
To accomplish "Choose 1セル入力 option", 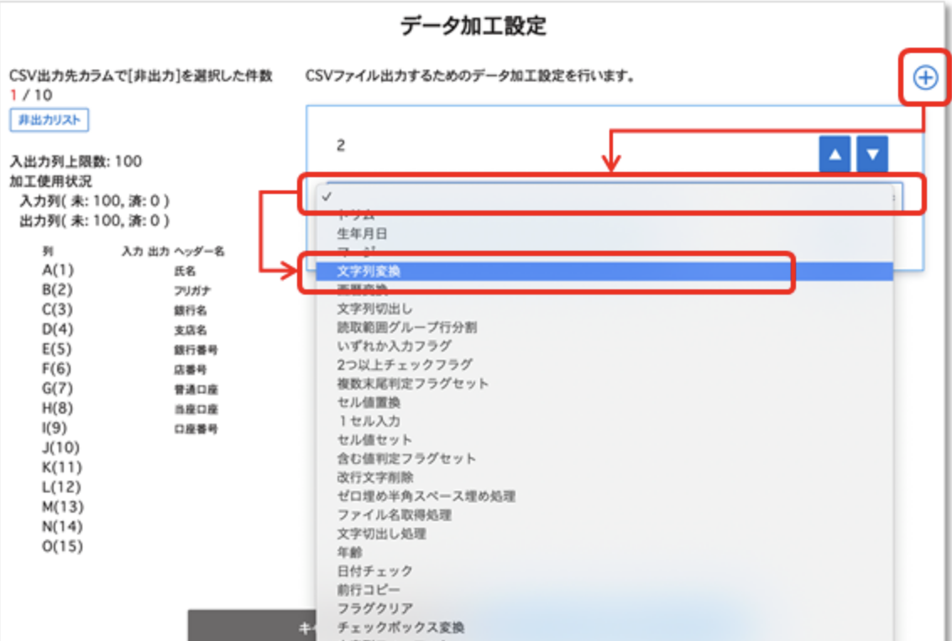I will 369,421.
